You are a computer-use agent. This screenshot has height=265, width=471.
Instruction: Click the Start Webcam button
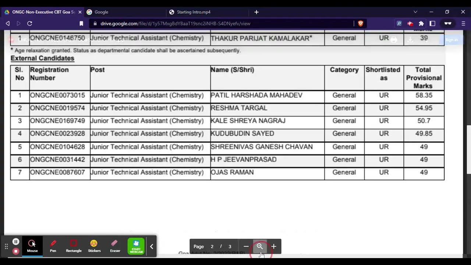tap(136, 246)
